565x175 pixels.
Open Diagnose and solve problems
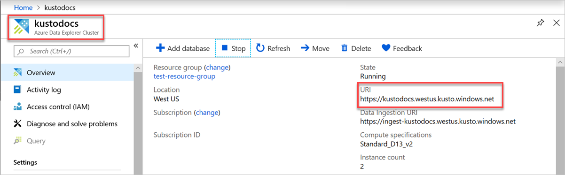[x=67, y=124]
